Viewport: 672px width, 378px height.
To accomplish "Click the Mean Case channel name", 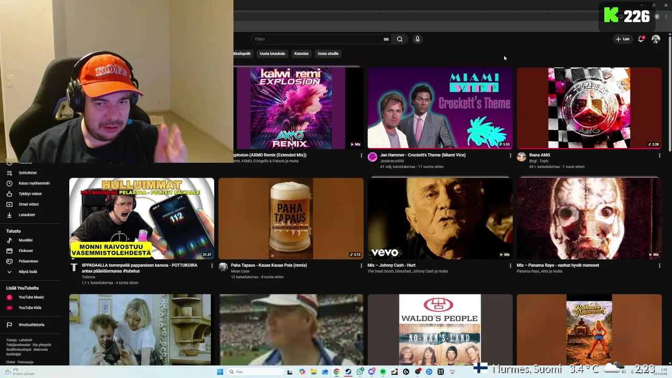I will point(240,271).
